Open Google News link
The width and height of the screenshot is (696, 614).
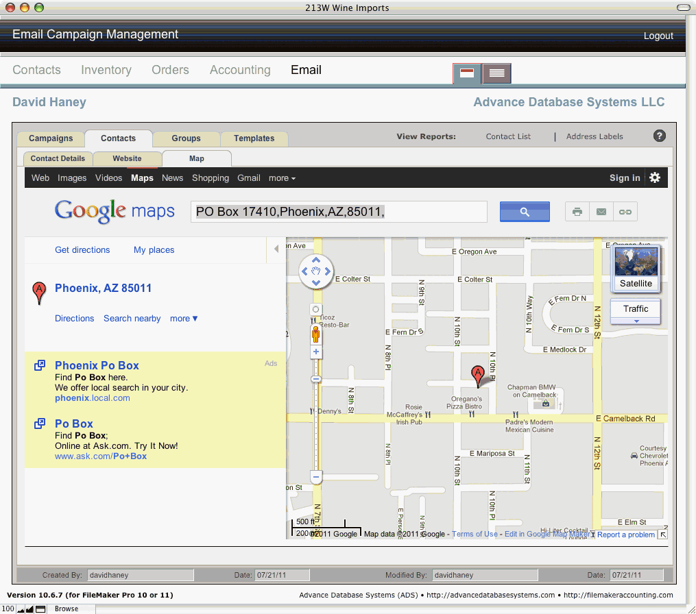click(172, 178)
